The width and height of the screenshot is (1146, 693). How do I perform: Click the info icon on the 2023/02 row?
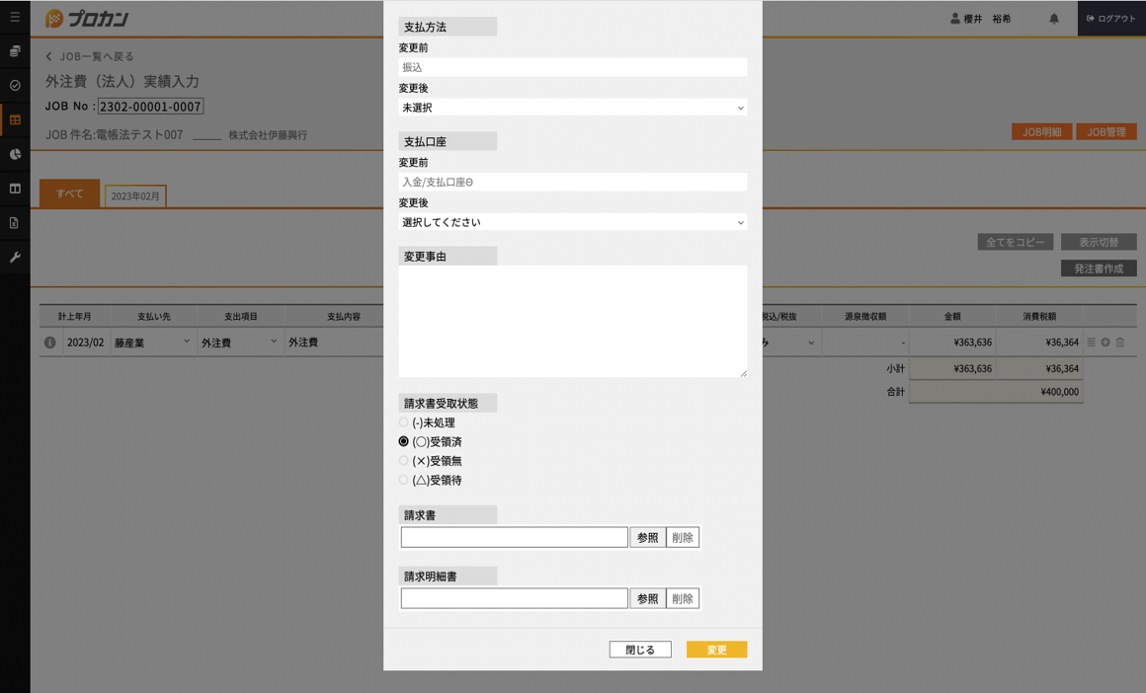tap(50, 342)
